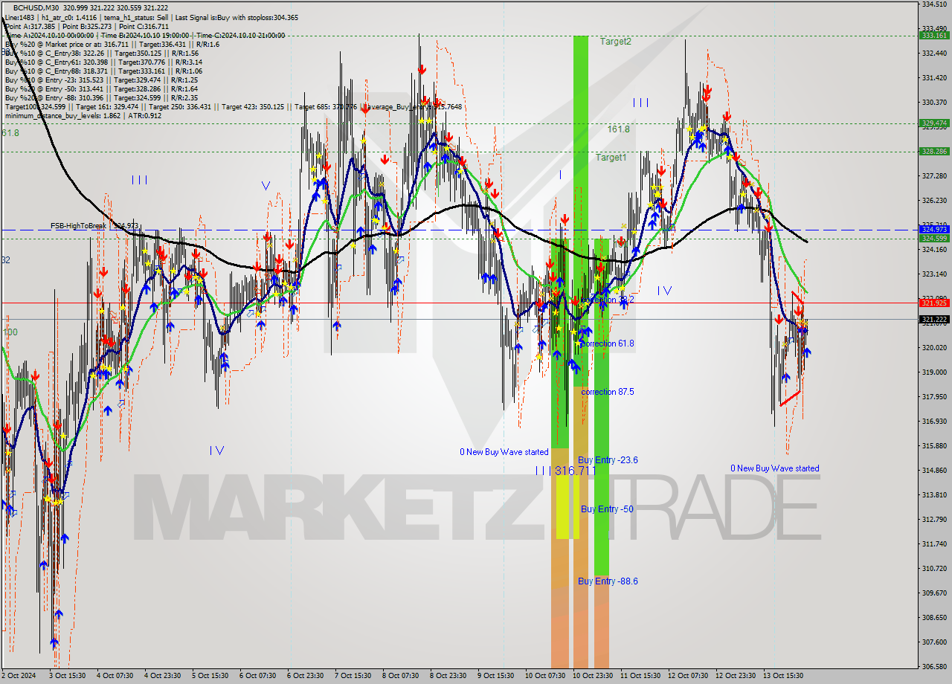
Task: Click the blue 324.973 price tag
Action: [x=934, y=230]
